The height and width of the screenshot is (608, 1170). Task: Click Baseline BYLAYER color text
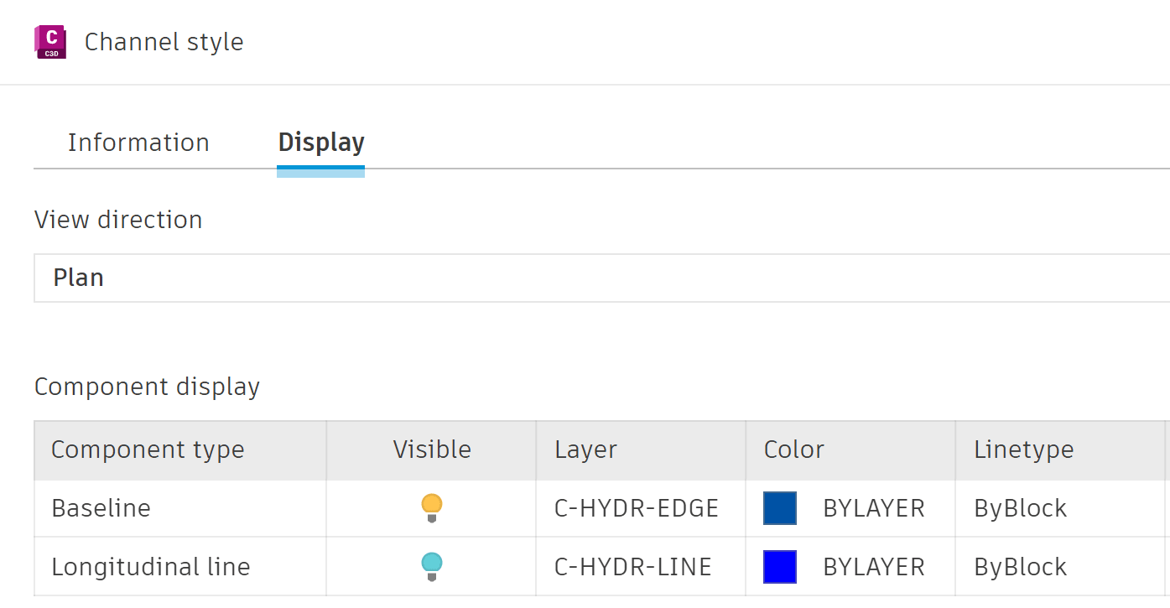[x=874, y=508]
